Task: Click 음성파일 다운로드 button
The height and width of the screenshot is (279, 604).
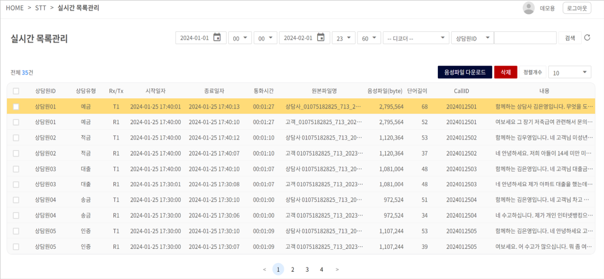Action: click(465, 72)
